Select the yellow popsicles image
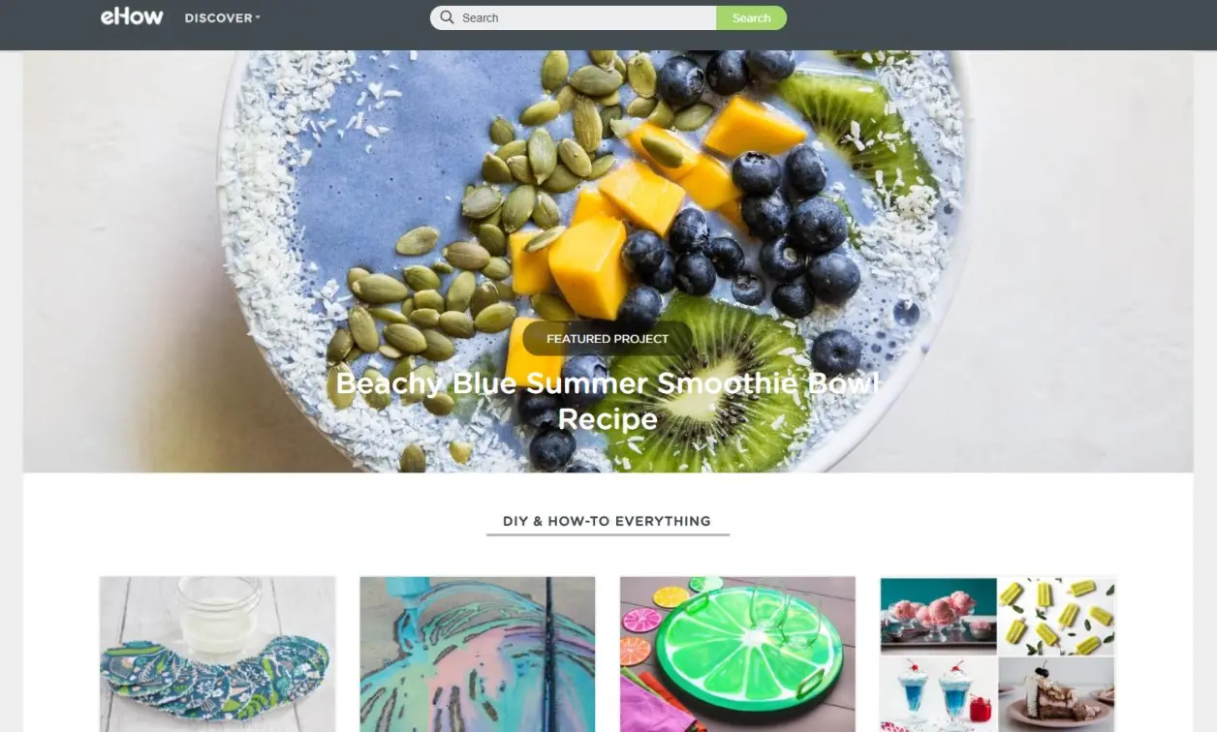1217x732 pixels. coord(1057,616)
